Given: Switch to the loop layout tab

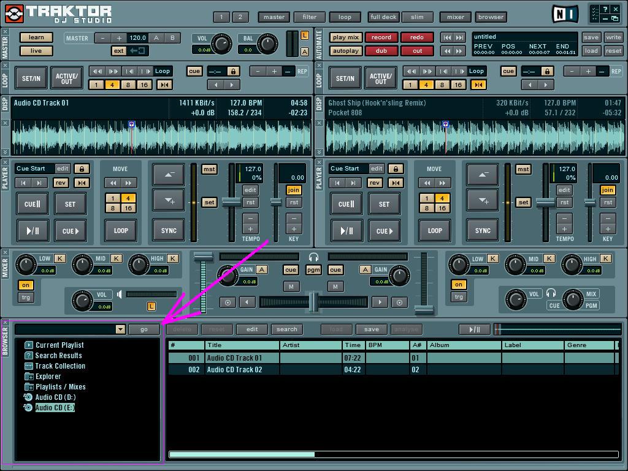Looking at the screenshot, I should pos(345,17).
